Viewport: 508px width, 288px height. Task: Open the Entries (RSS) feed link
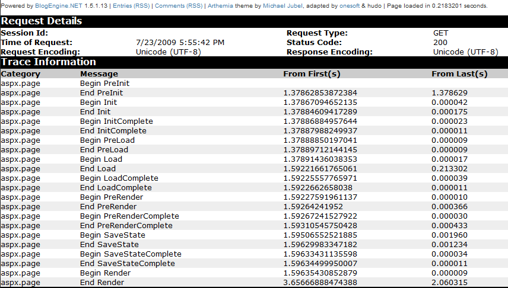[131, 6]
